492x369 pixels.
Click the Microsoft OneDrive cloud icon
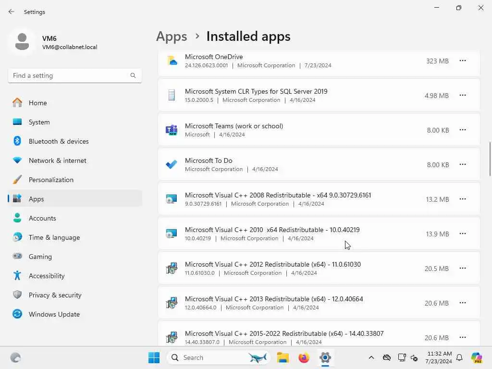(172, 61)
